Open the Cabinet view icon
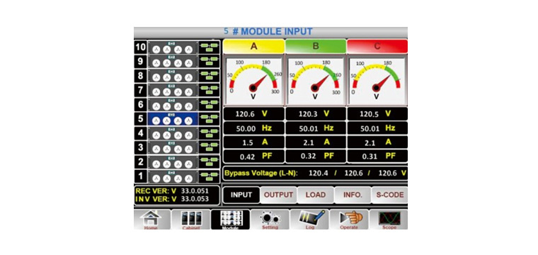Image resolution: width=538 pixels, height=255 pixels. pos(191,220)
